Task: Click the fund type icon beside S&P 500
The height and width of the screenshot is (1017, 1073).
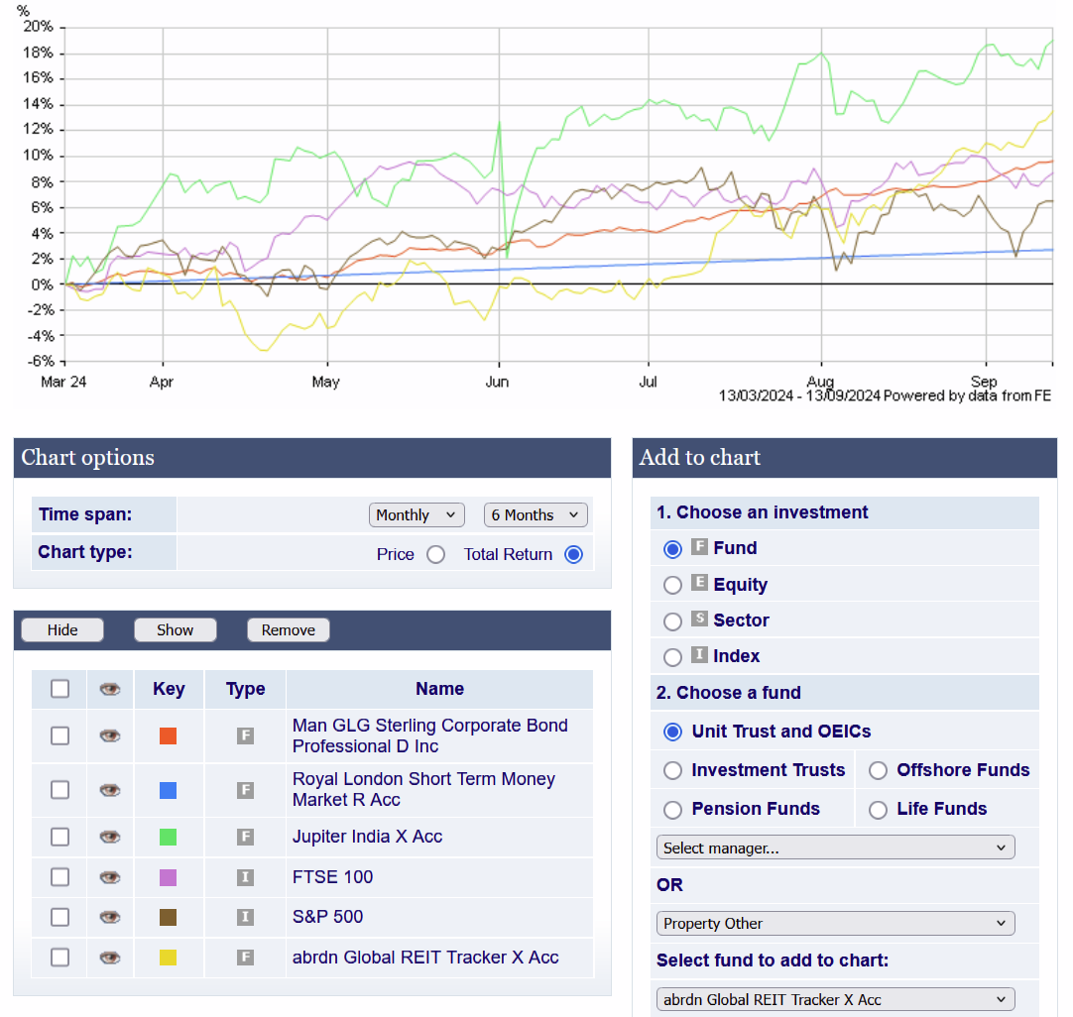Action: (x=245, y=917)
